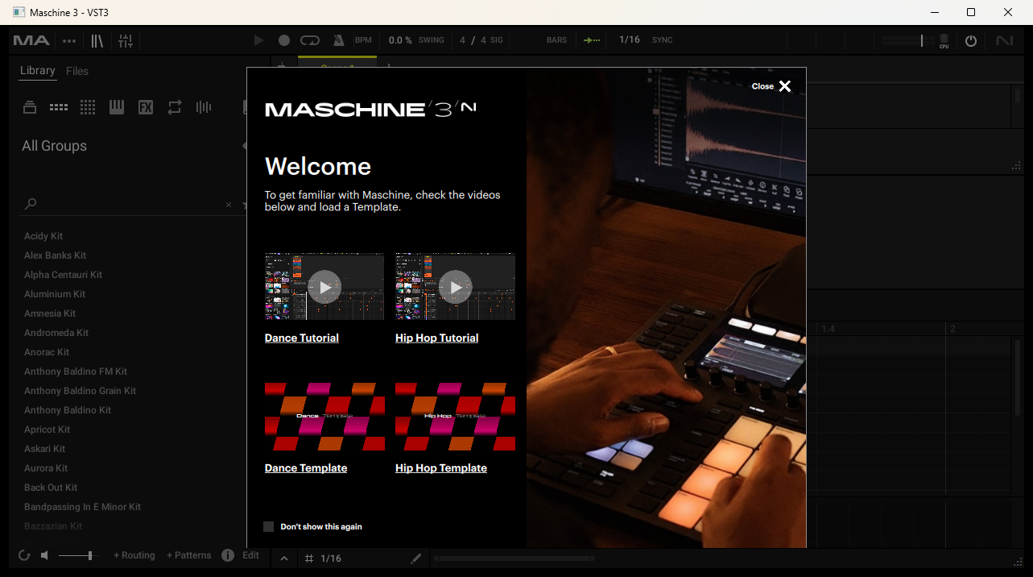Toggle the green follow playhead arrow
Viewport: 1033px width, 577px height.
[x=592, y=40]
